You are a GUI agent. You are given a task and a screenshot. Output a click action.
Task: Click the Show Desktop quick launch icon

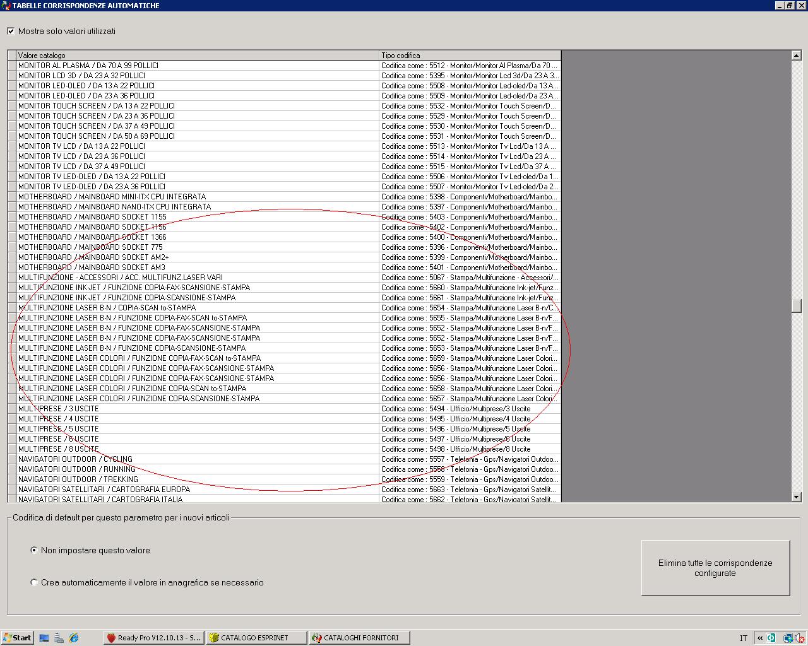pos(44,638)
